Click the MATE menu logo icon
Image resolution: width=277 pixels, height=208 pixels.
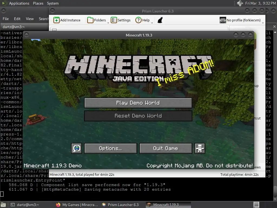[4, 3]
